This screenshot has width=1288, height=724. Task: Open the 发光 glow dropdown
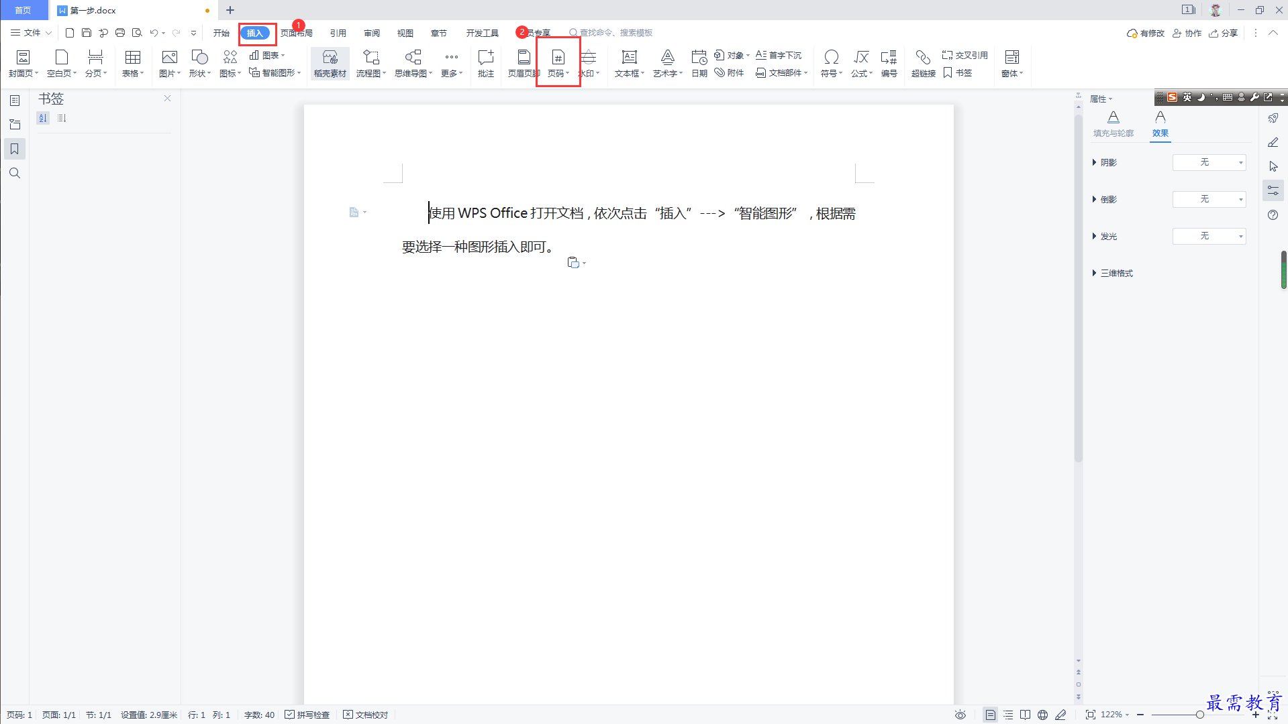click(1209, 236)
